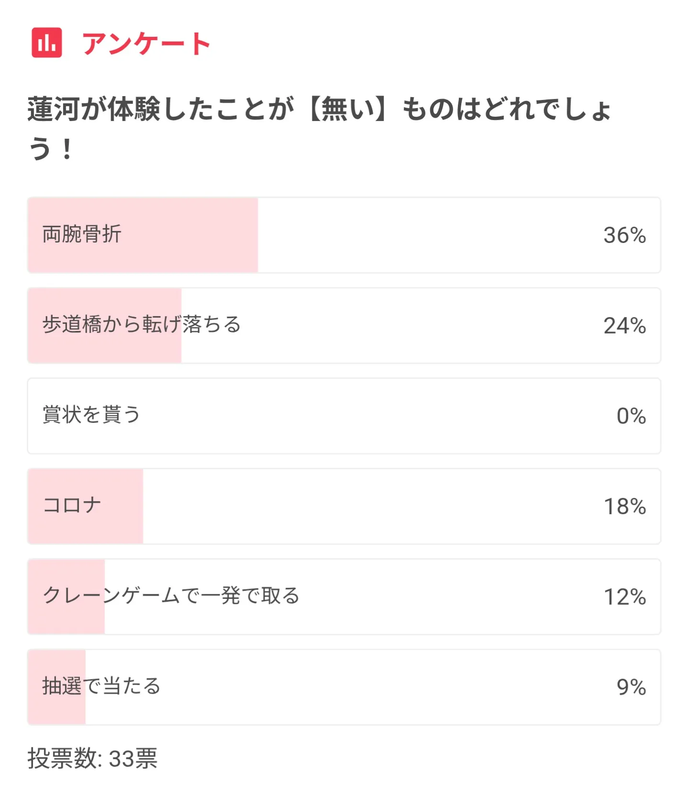Select the コロナ option label
The height and width of the screenshot is (809, 689).
click(72, 505)
